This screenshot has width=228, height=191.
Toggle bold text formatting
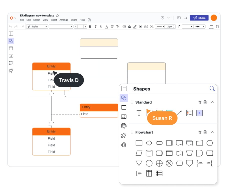(90, 27)
